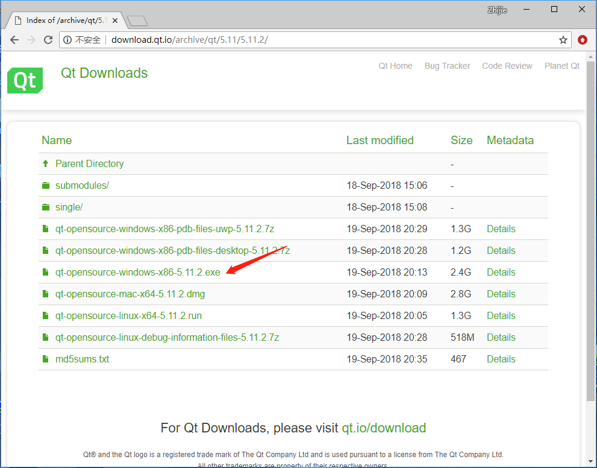Close the Index of /archive/qt tab

[x=115, y=21]
